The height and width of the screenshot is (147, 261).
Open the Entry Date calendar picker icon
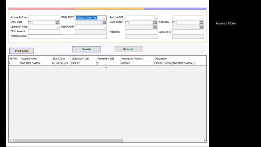click(58, 22)
